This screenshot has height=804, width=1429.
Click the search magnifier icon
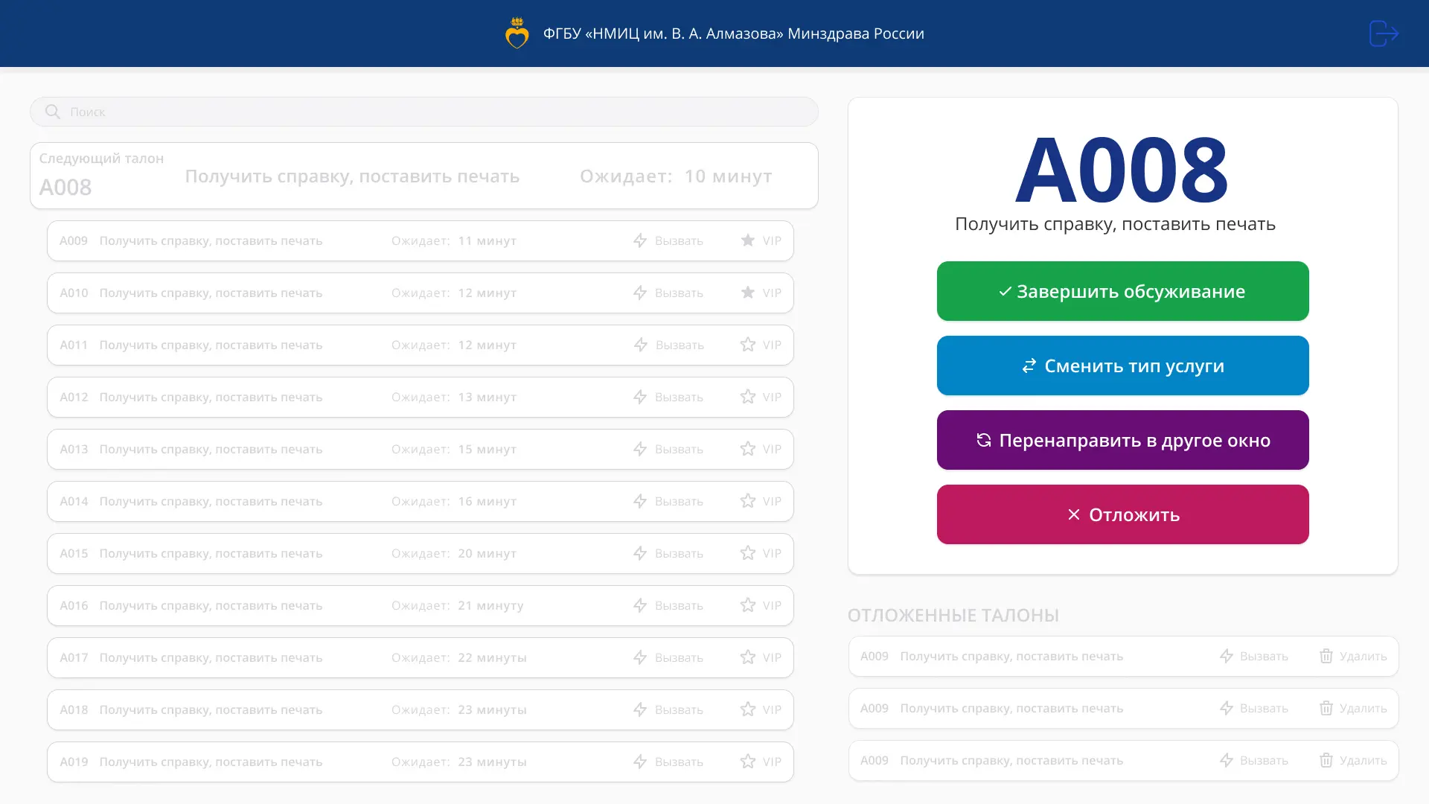(52, 112)
